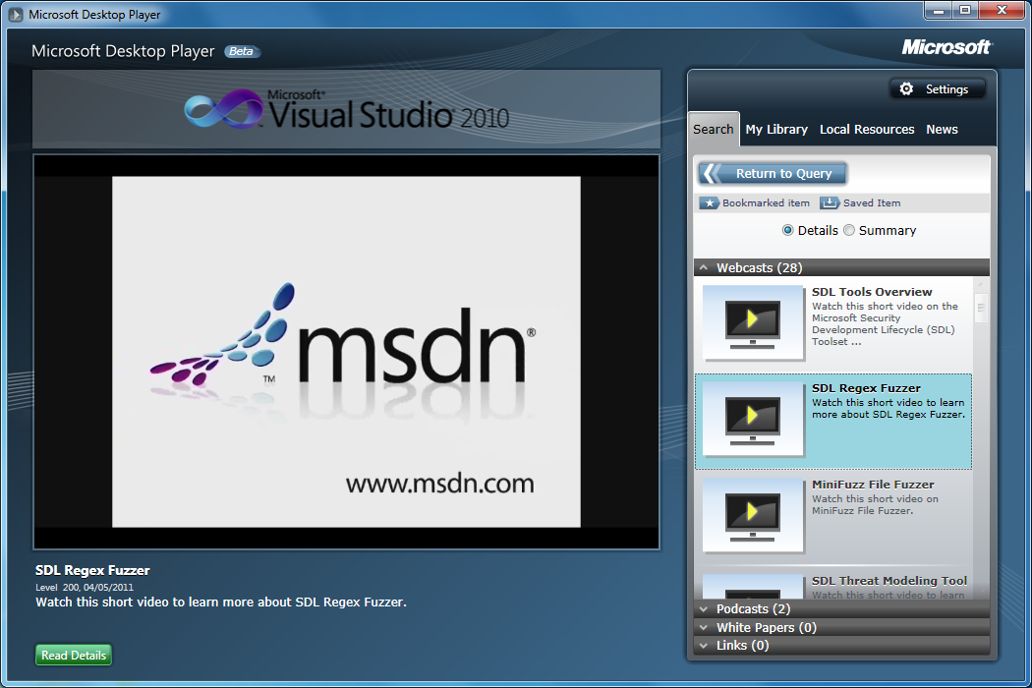This screenshot has height=688, width=1032.
Task: Select the Summary radio button
Action: pyautogui.click(x=849, y=230)
